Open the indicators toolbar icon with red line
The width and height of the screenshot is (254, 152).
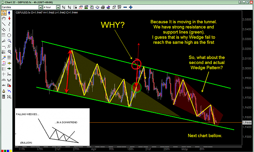pyautogui.click(x=80, y=7)
